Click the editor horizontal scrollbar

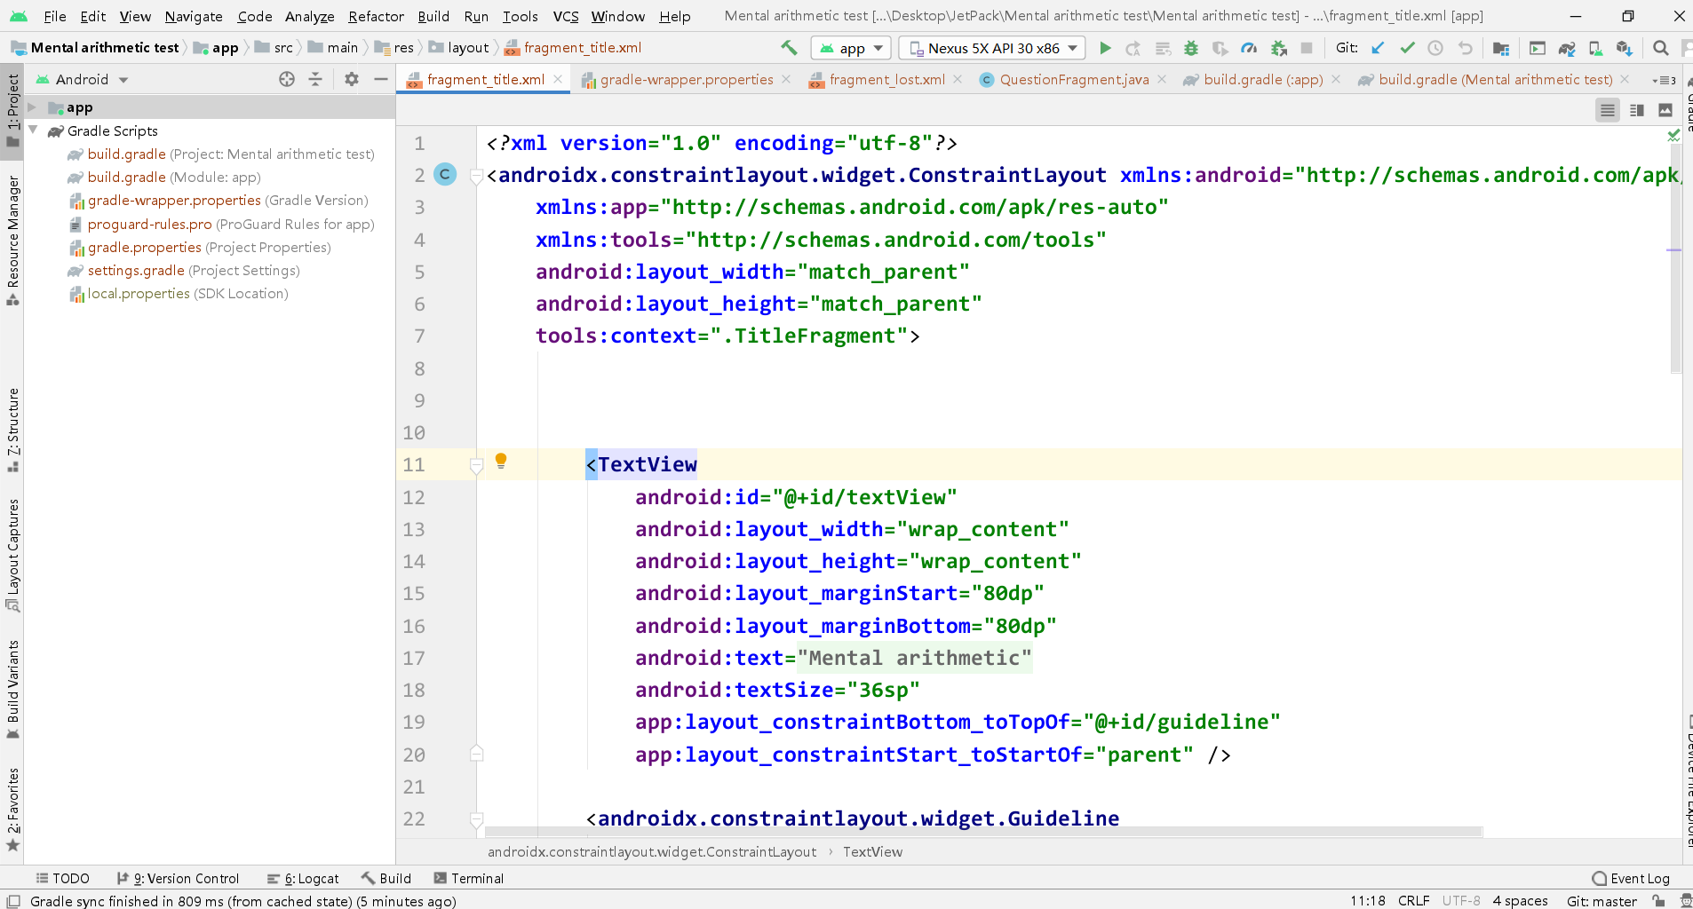(x=983, y=832)
